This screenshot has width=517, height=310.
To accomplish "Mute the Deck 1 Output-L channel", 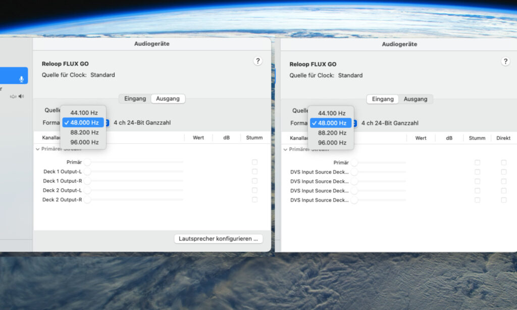I will (x=254, y=172).
